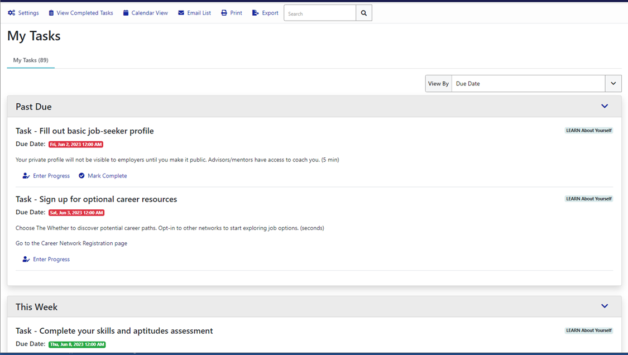Open the Settings link
628x355 pixels.
(x=28, y=13)
